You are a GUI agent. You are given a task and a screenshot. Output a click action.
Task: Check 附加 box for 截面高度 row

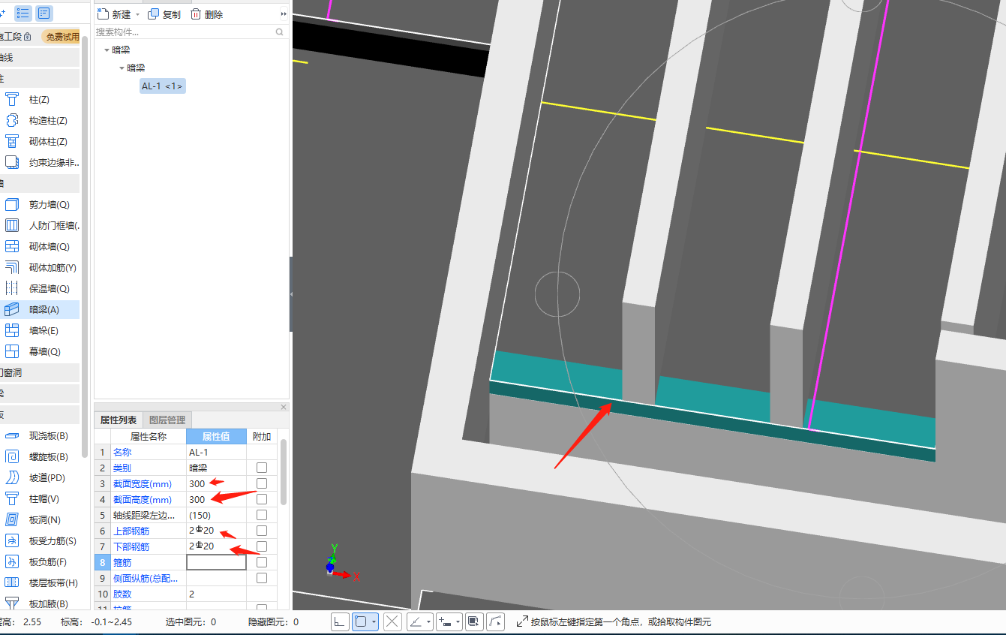coord(262,499)
